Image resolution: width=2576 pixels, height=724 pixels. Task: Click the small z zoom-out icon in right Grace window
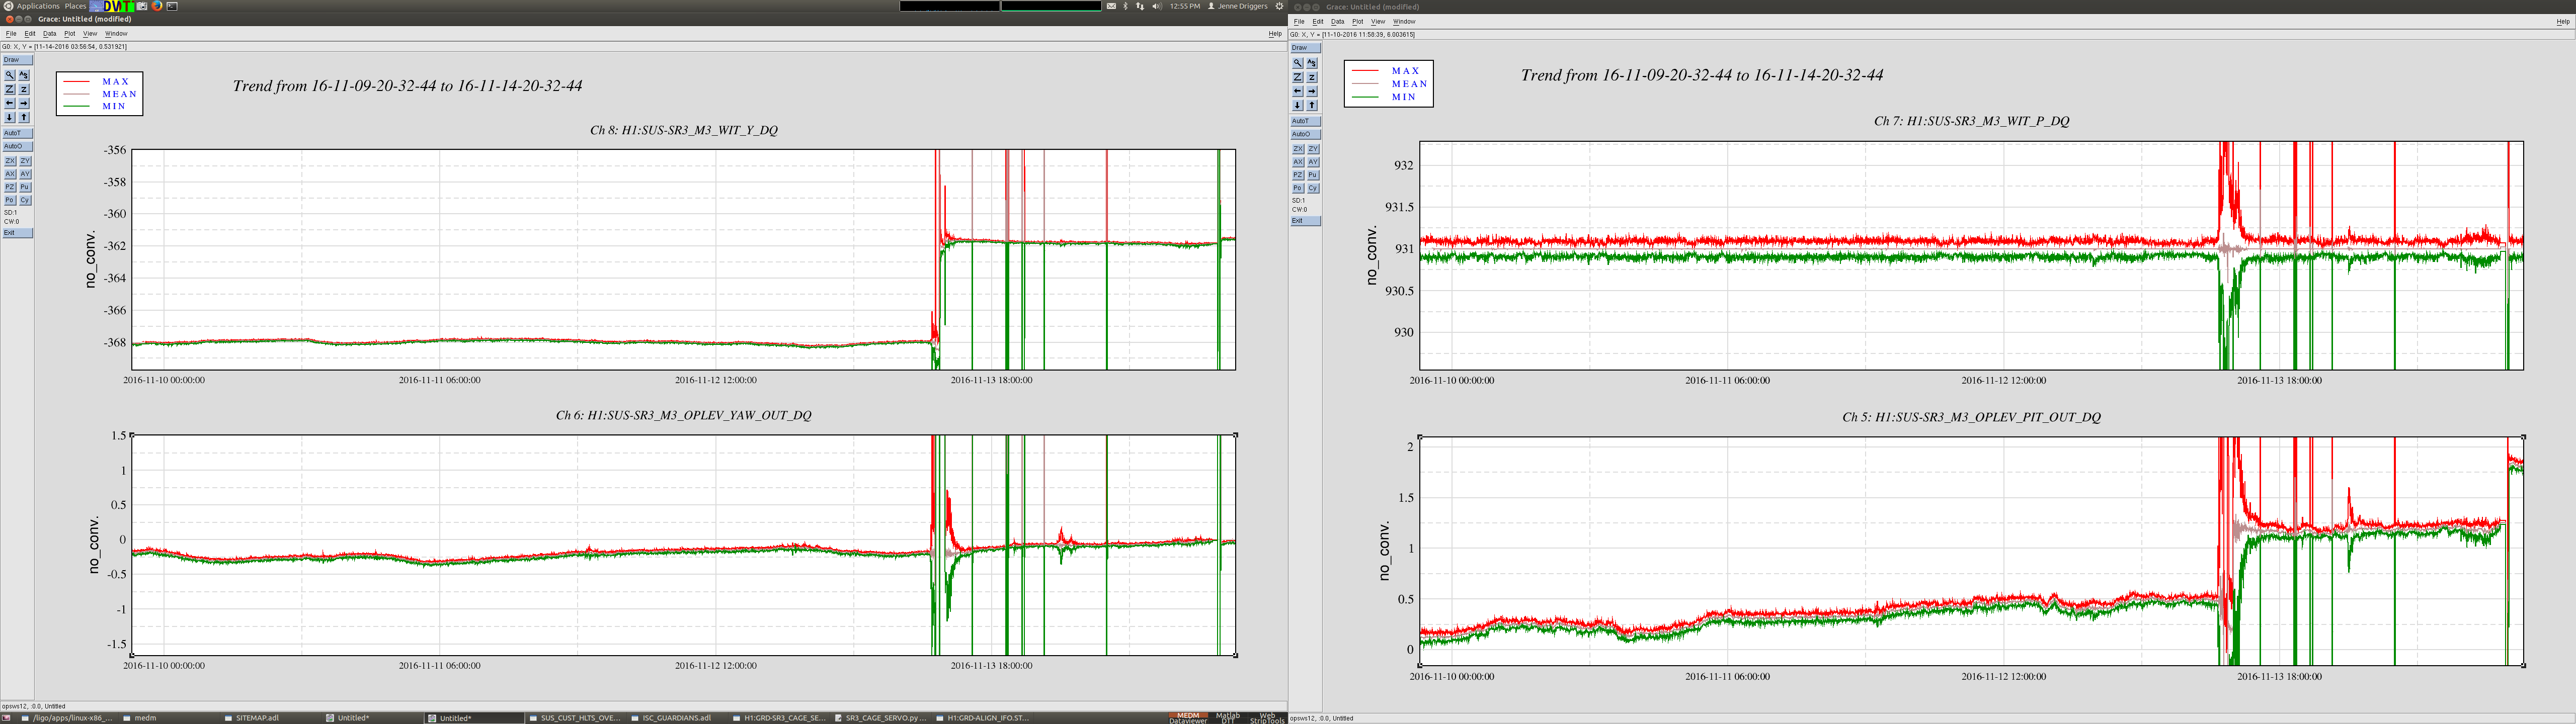coord(1312,77)
